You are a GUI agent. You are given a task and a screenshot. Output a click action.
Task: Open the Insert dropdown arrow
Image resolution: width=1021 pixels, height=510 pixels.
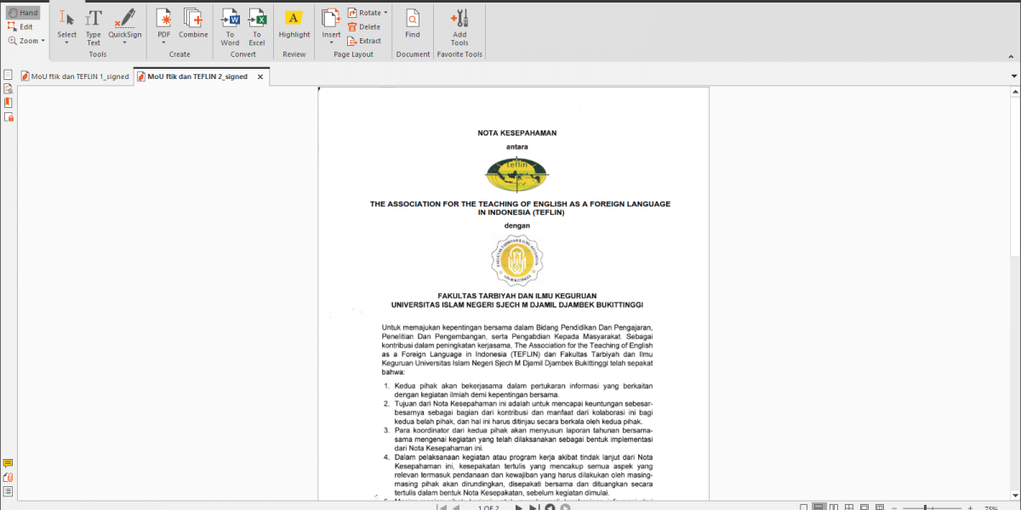click(x=331, y=42)
